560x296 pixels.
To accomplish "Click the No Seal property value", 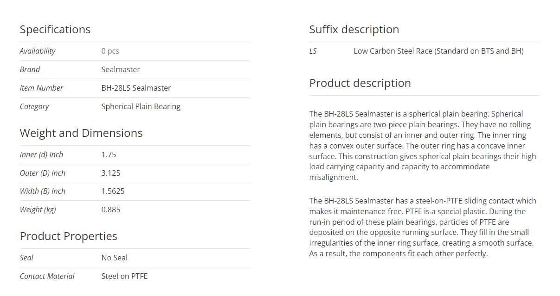I will [115, 258].
